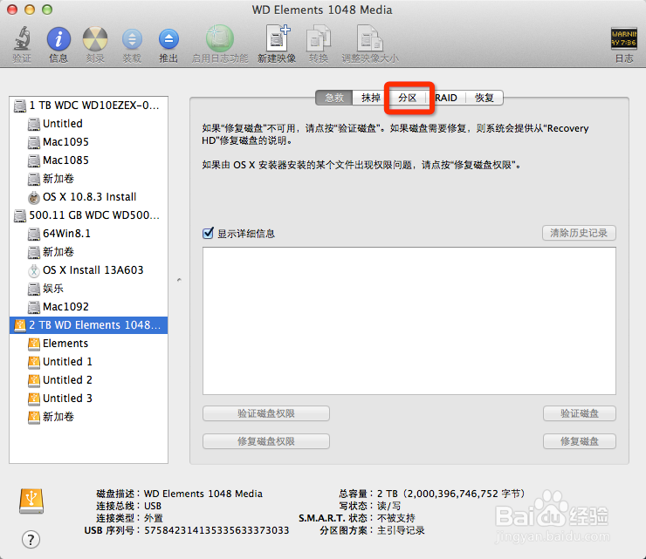Select the Untitled 1 volume

coord(88,362)
